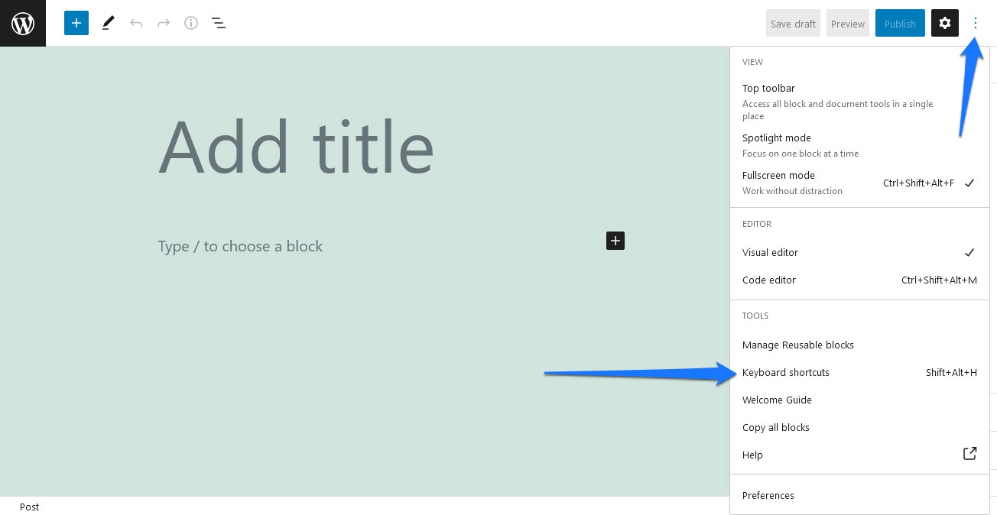Image resolution: width=997 pixels, height=515 pixels.
Task: Choose Manage Reusable blocks
Action: click(x=859, y=345)
